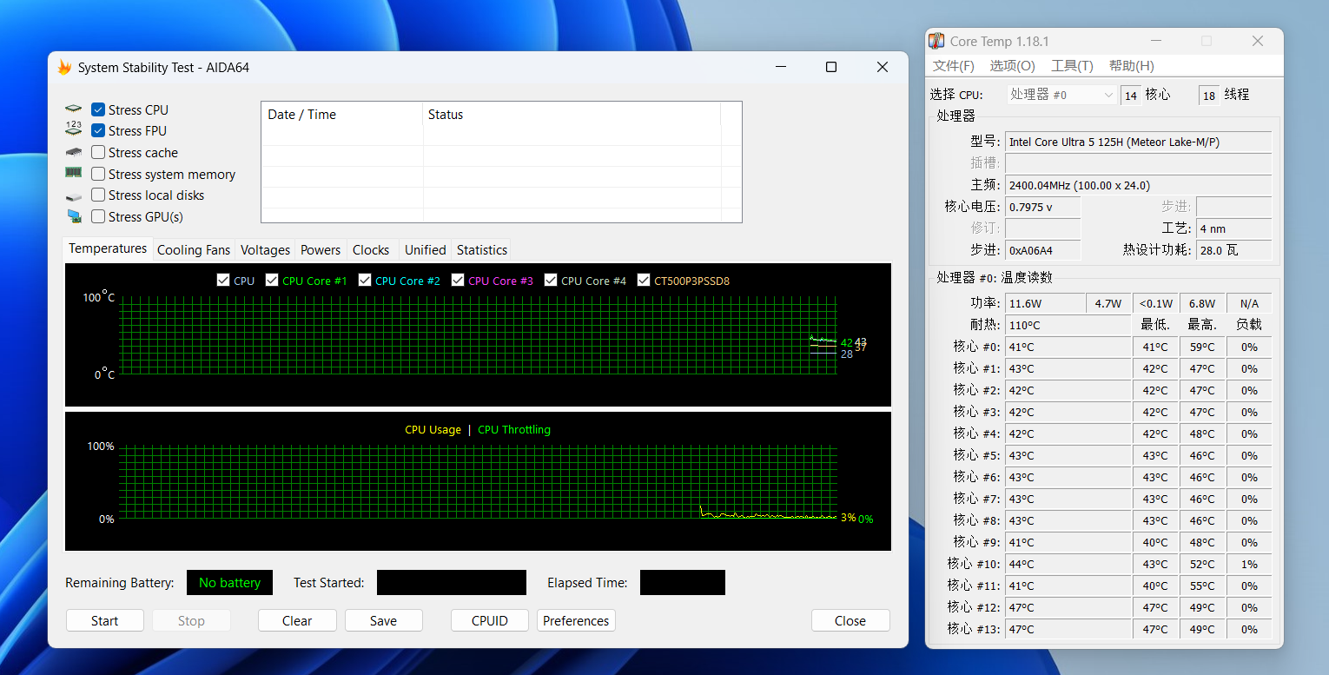Toggle the CT500P3PSSD8 graph checkbox
The height and width of the screenshot is (675, 1329).
[644, 280]
